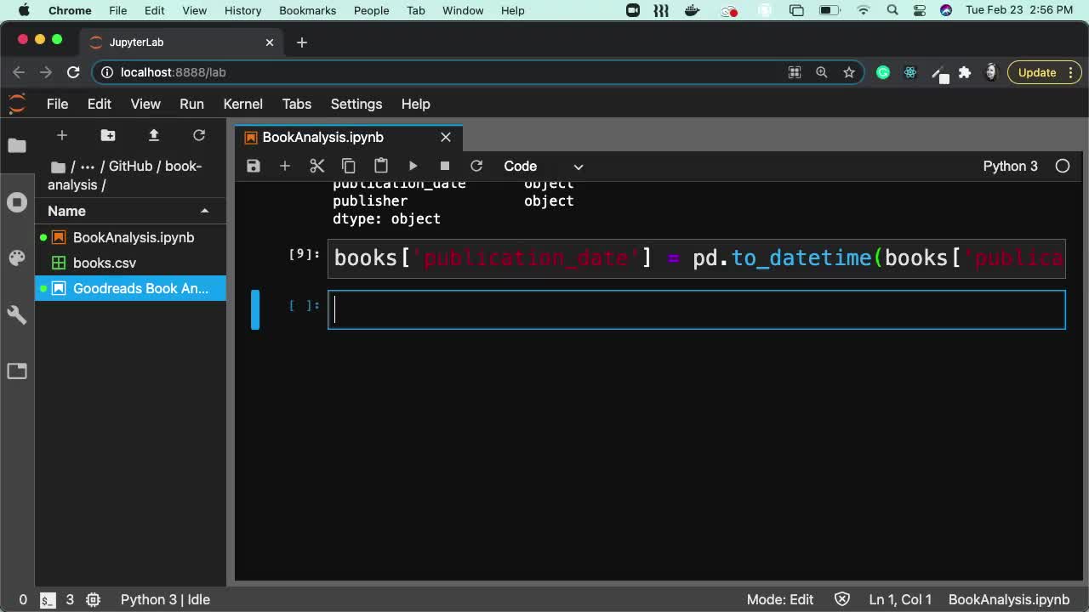Restart the kernel via the toolbar icon
The width and height of the screenshot is (1089, 612).
click(476, 166)
